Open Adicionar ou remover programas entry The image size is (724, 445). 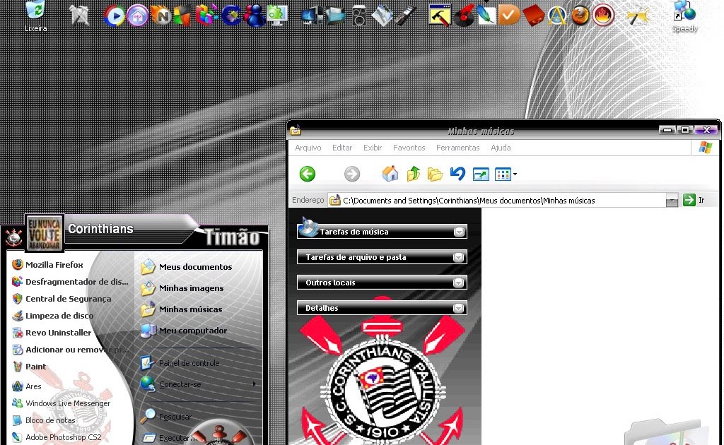pyautogui.click(x=70, y=350)
